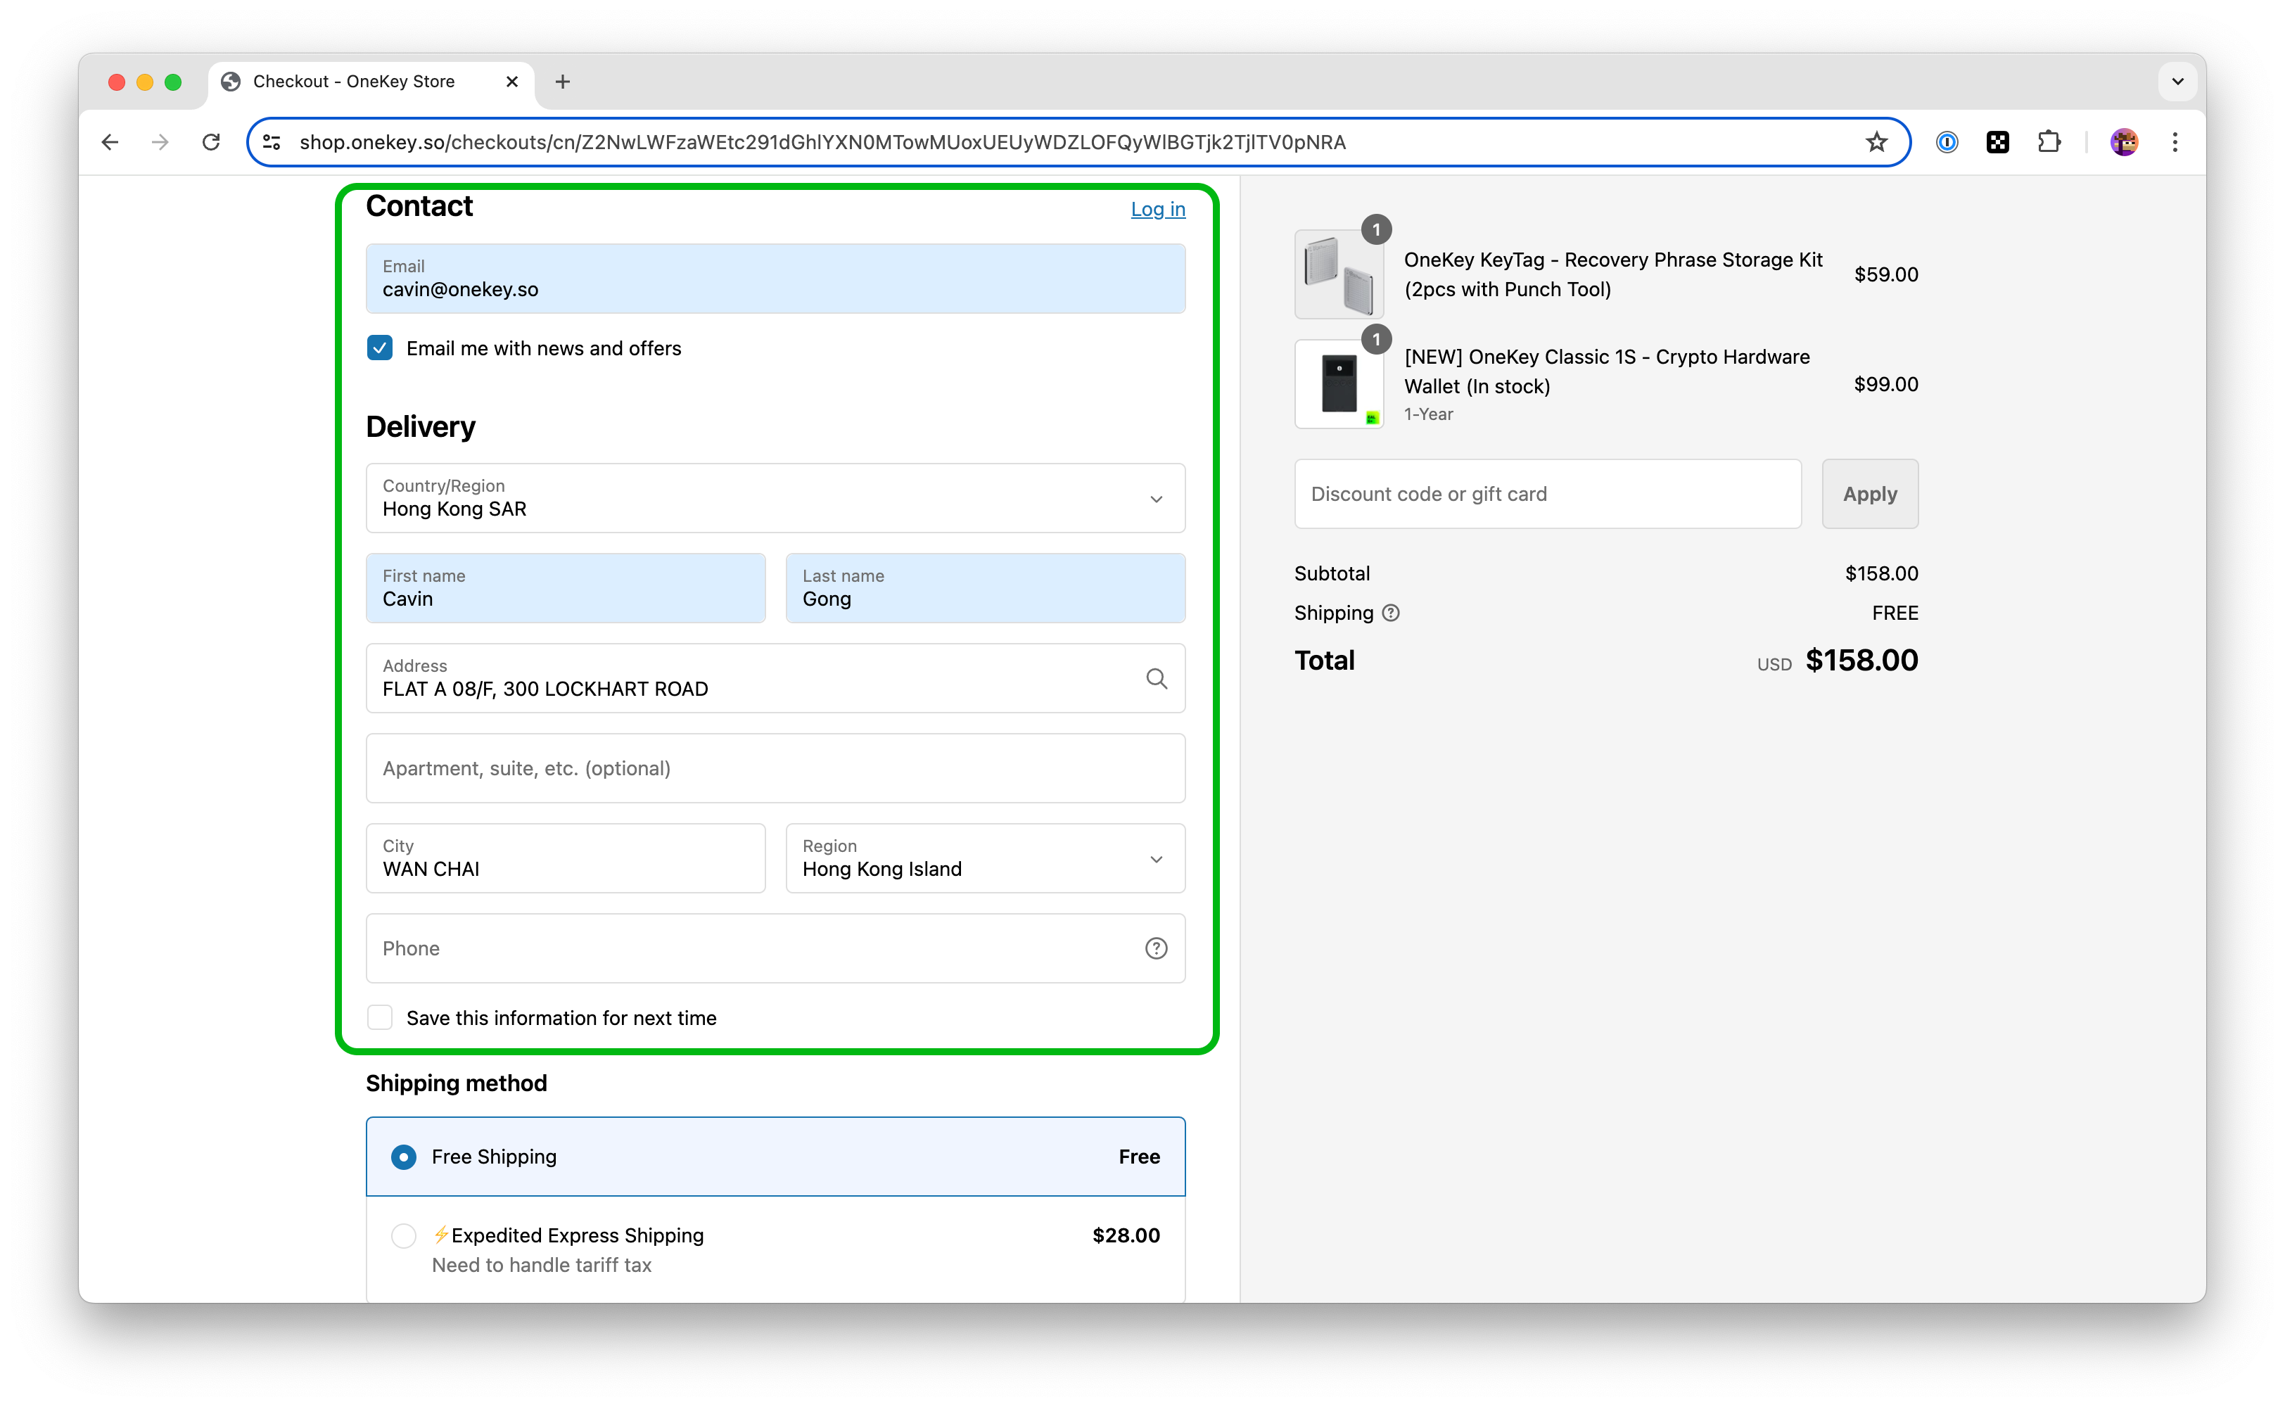Click the OneKey Classic 1S product name

coord(1607,371)
